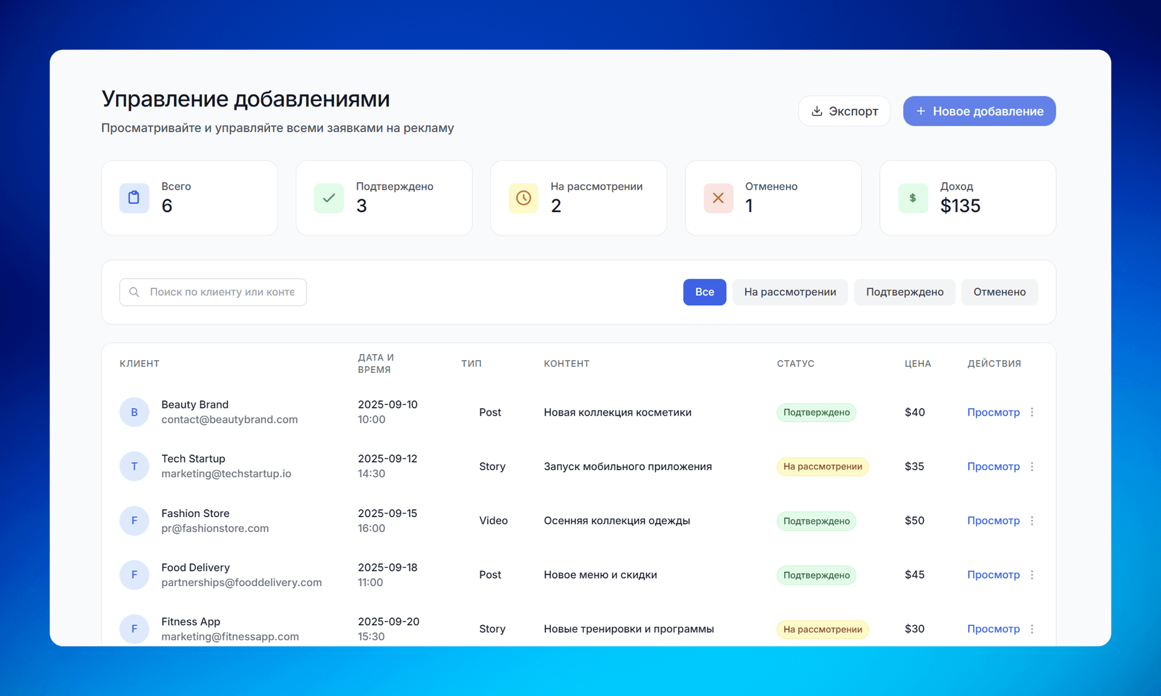Click the red X icon in Отменено card

point(718,198)
